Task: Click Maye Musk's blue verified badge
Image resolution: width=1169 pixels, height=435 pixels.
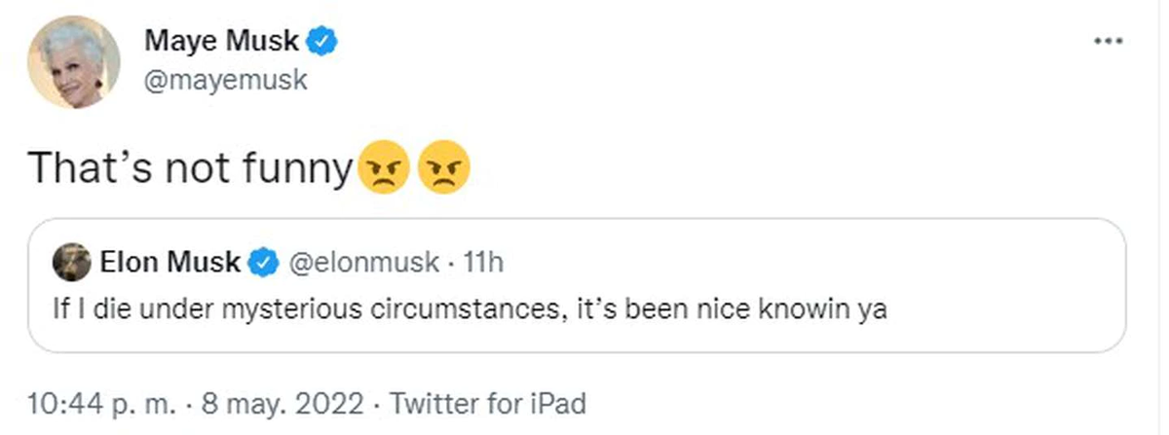Action: point(322,41)
